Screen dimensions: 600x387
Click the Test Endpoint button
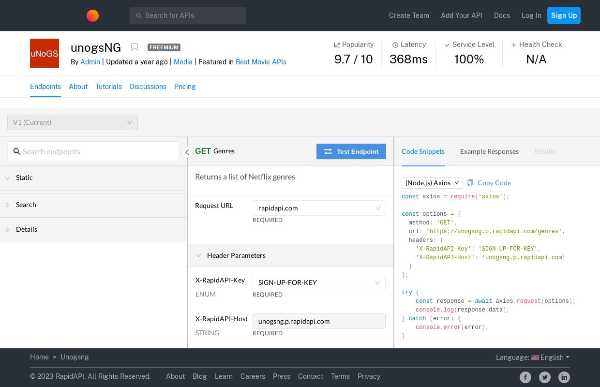click(x=351, y=151)
